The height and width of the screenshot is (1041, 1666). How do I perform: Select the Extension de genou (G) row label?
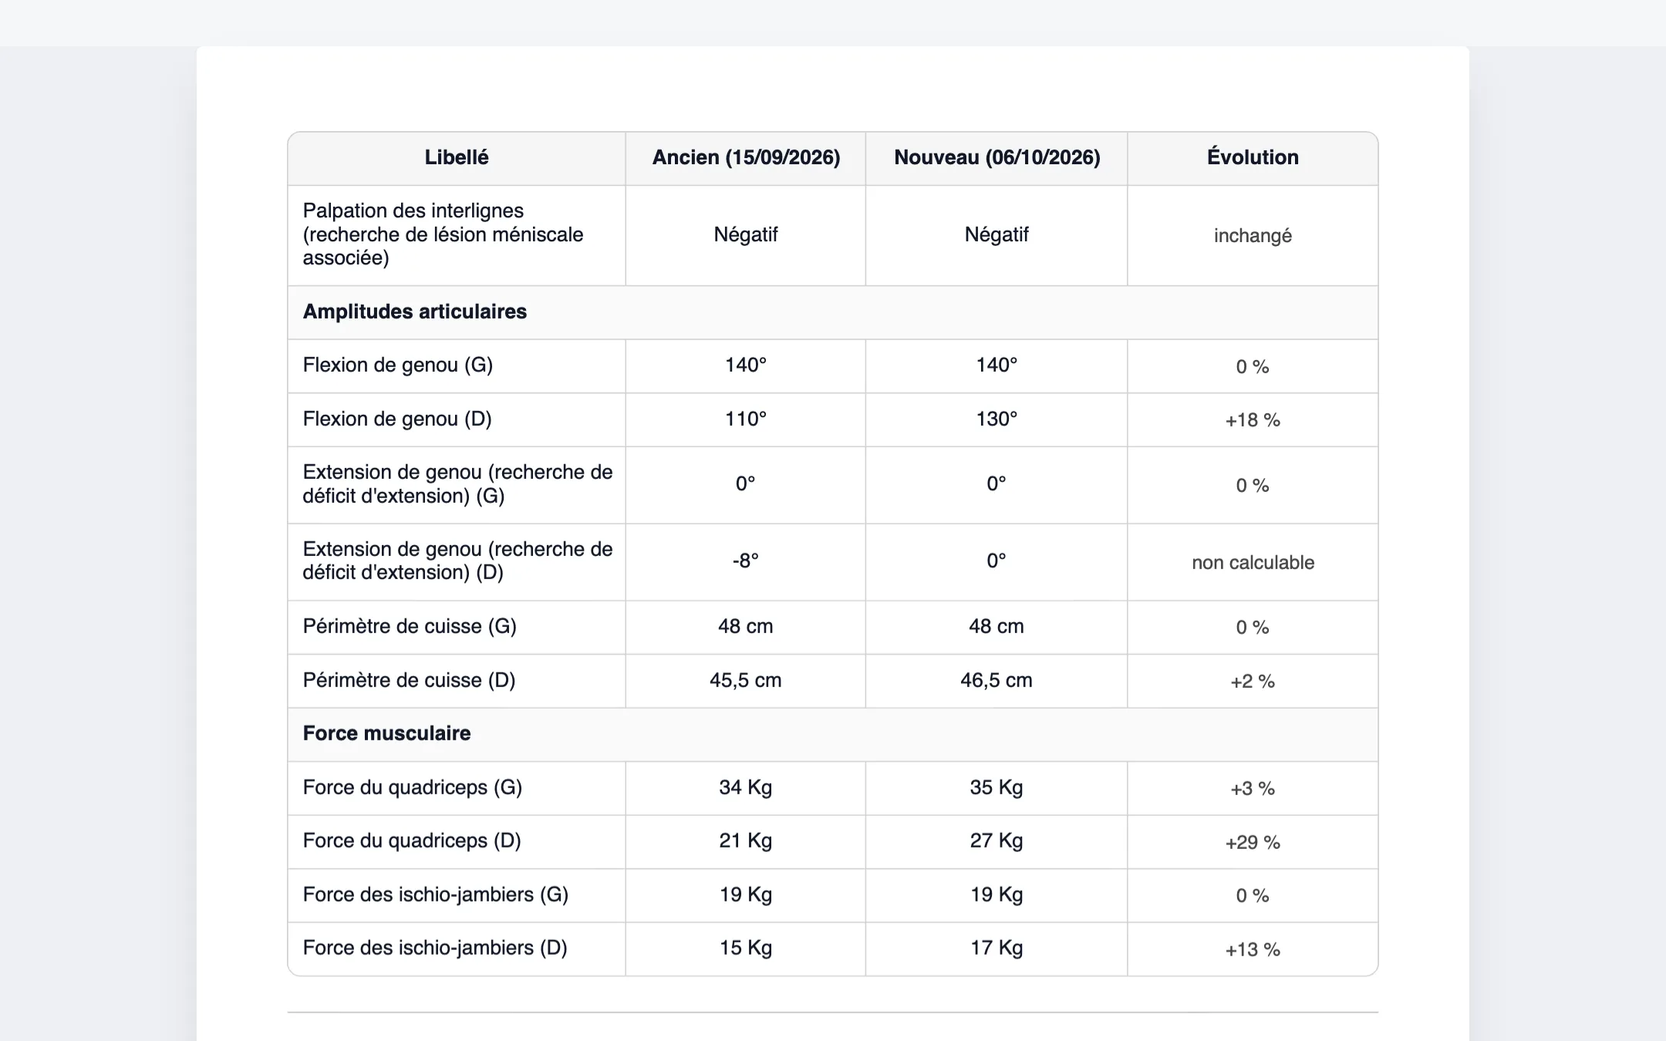(457, 484)
